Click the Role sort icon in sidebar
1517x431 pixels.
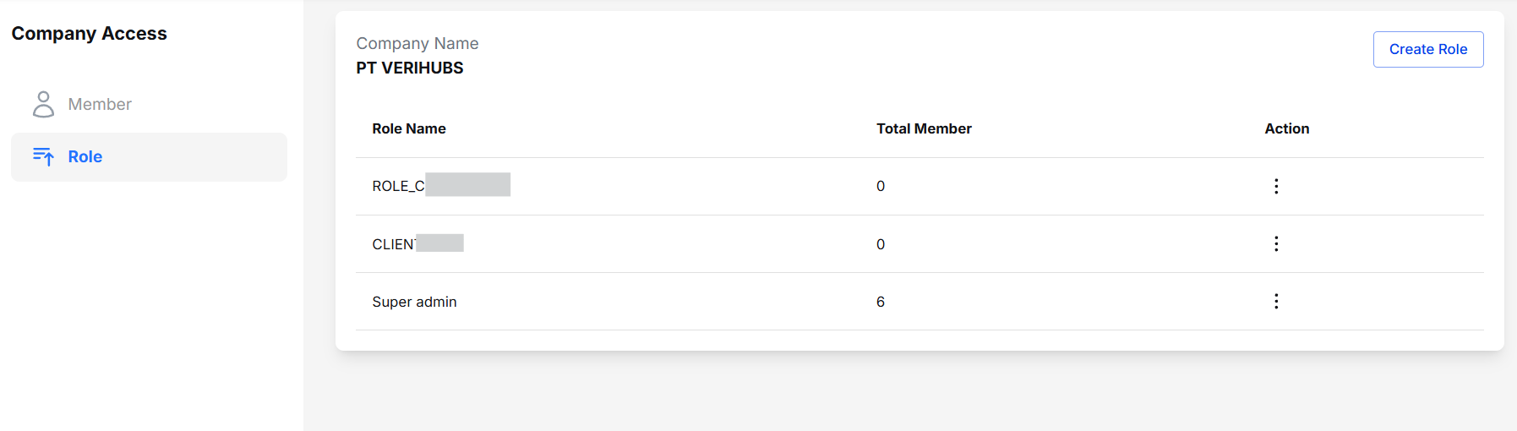43,156
